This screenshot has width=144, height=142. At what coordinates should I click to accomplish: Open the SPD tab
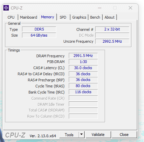(x=63, y=17)
